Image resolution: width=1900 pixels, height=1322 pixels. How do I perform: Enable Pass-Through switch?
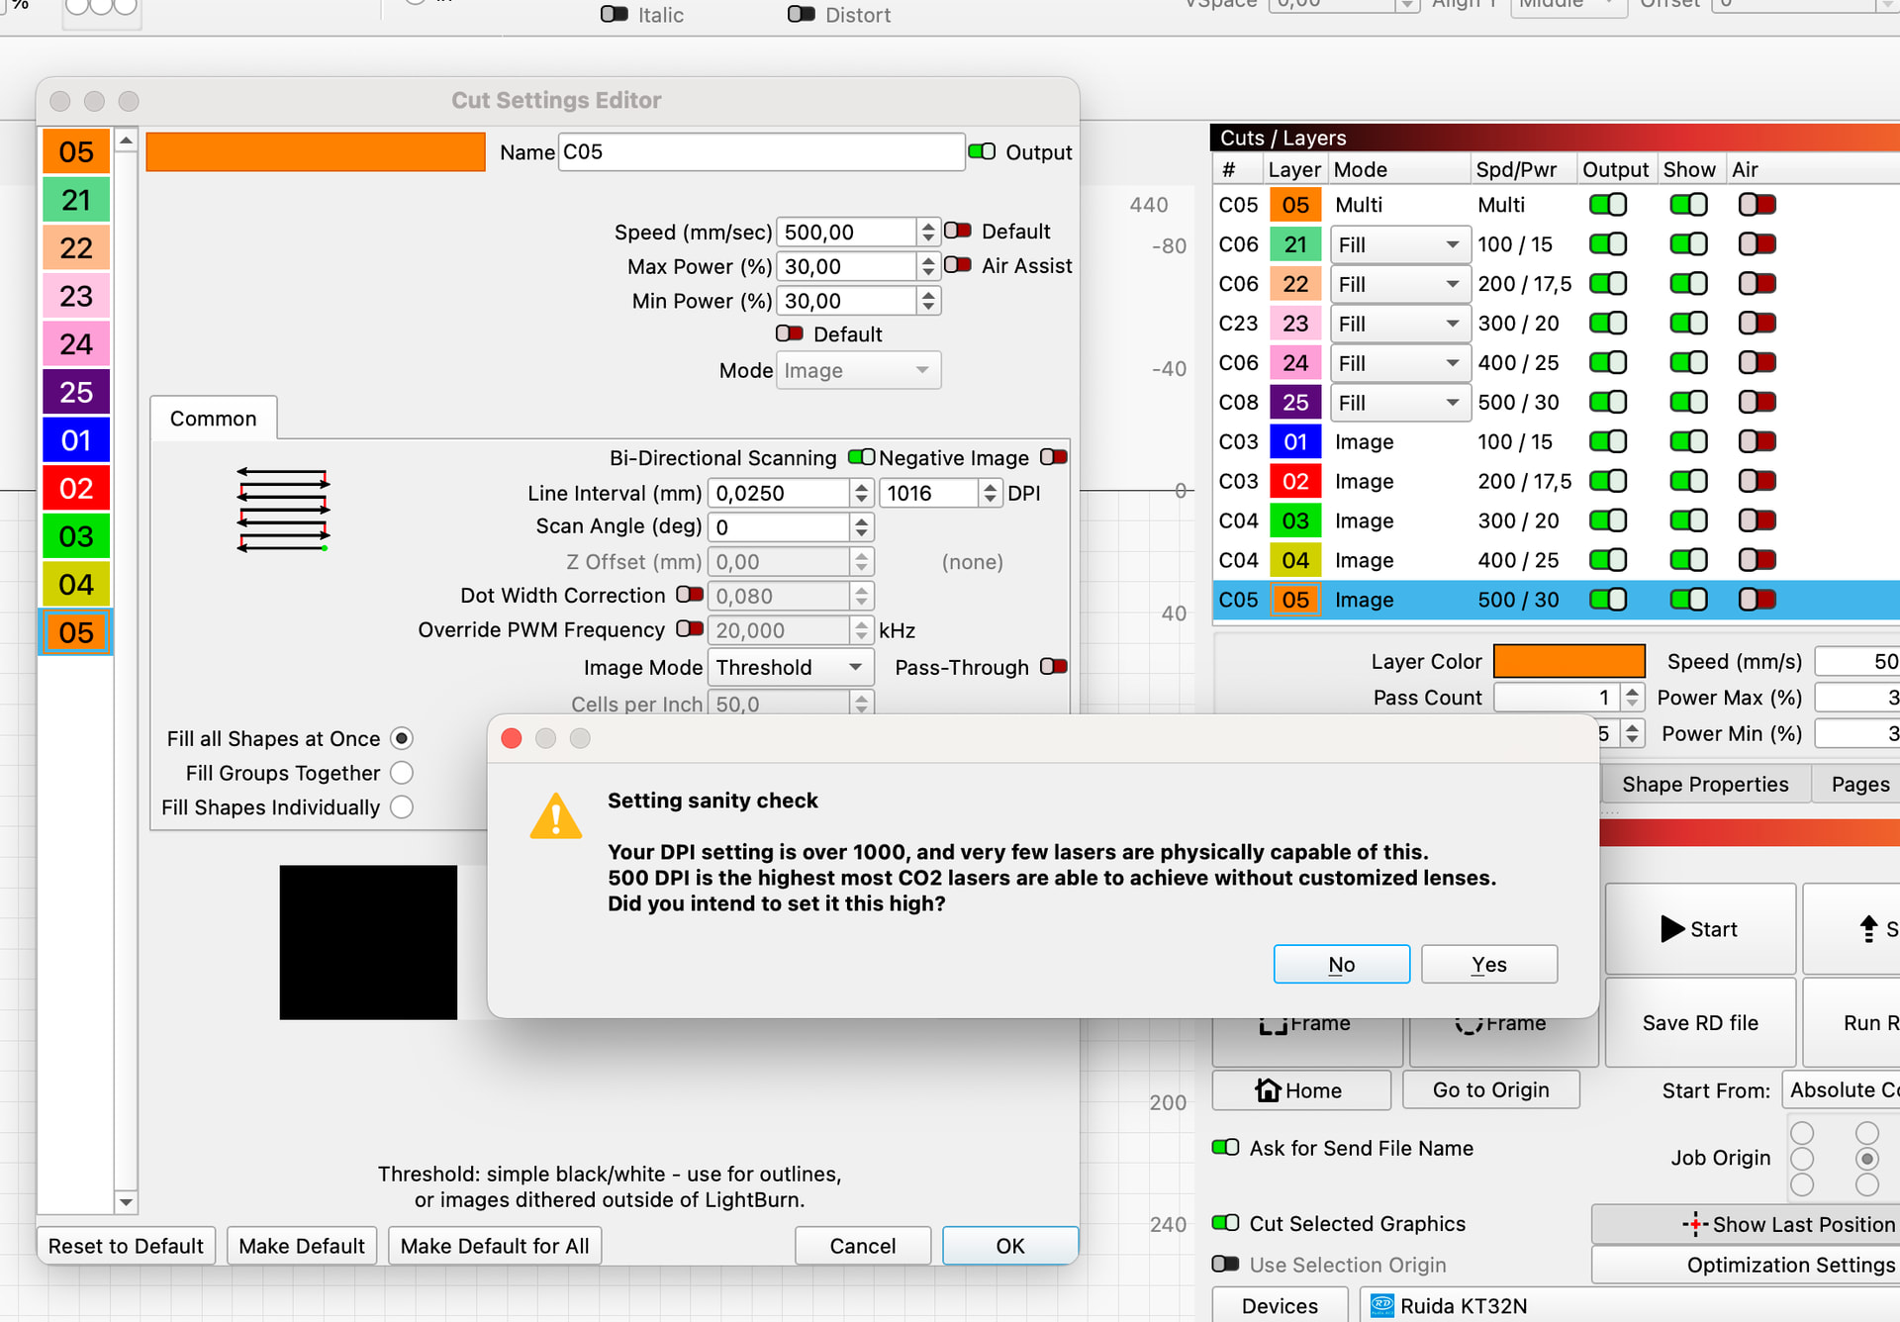(1054, 667)
